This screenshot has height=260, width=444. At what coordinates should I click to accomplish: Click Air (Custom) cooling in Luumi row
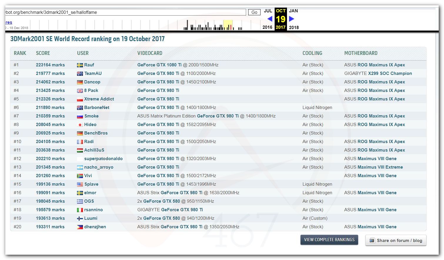(x=315, y=218)
